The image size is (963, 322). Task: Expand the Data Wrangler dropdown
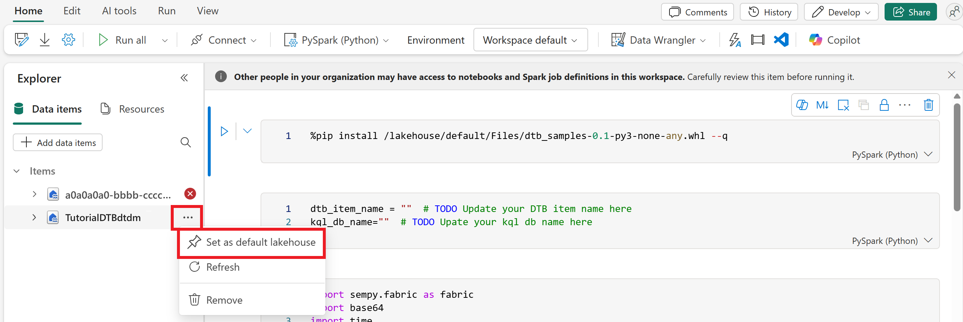click(703, 40)
